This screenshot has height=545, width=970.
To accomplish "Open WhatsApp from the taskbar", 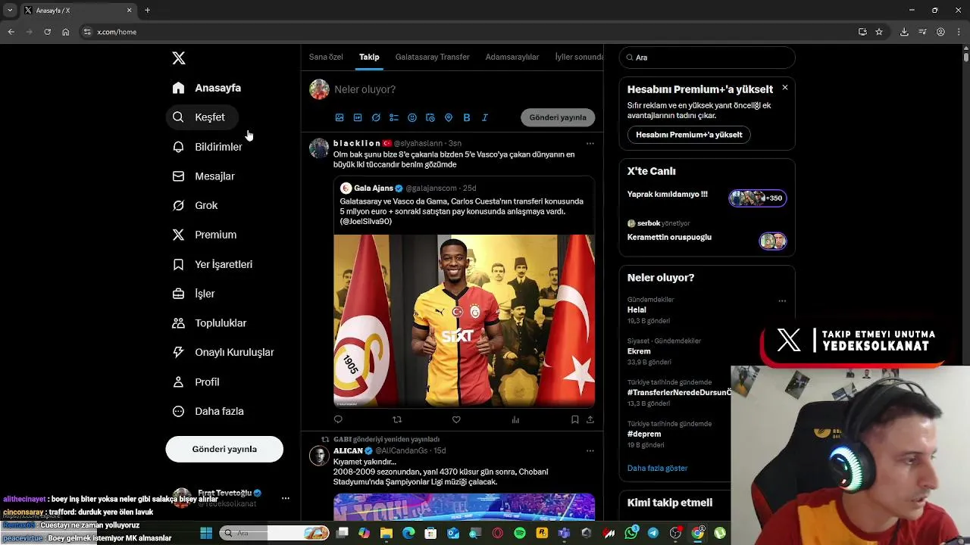I will pos(631,533).
